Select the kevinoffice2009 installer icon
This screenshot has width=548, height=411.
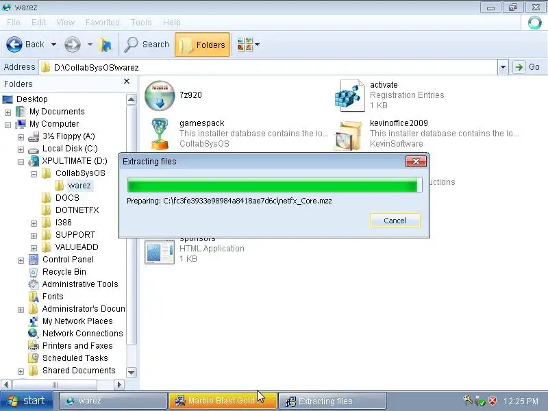(348, 135)
